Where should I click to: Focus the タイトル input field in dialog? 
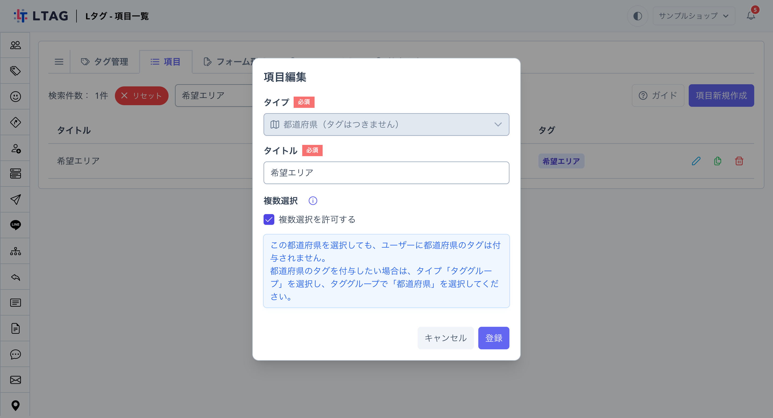386,173
